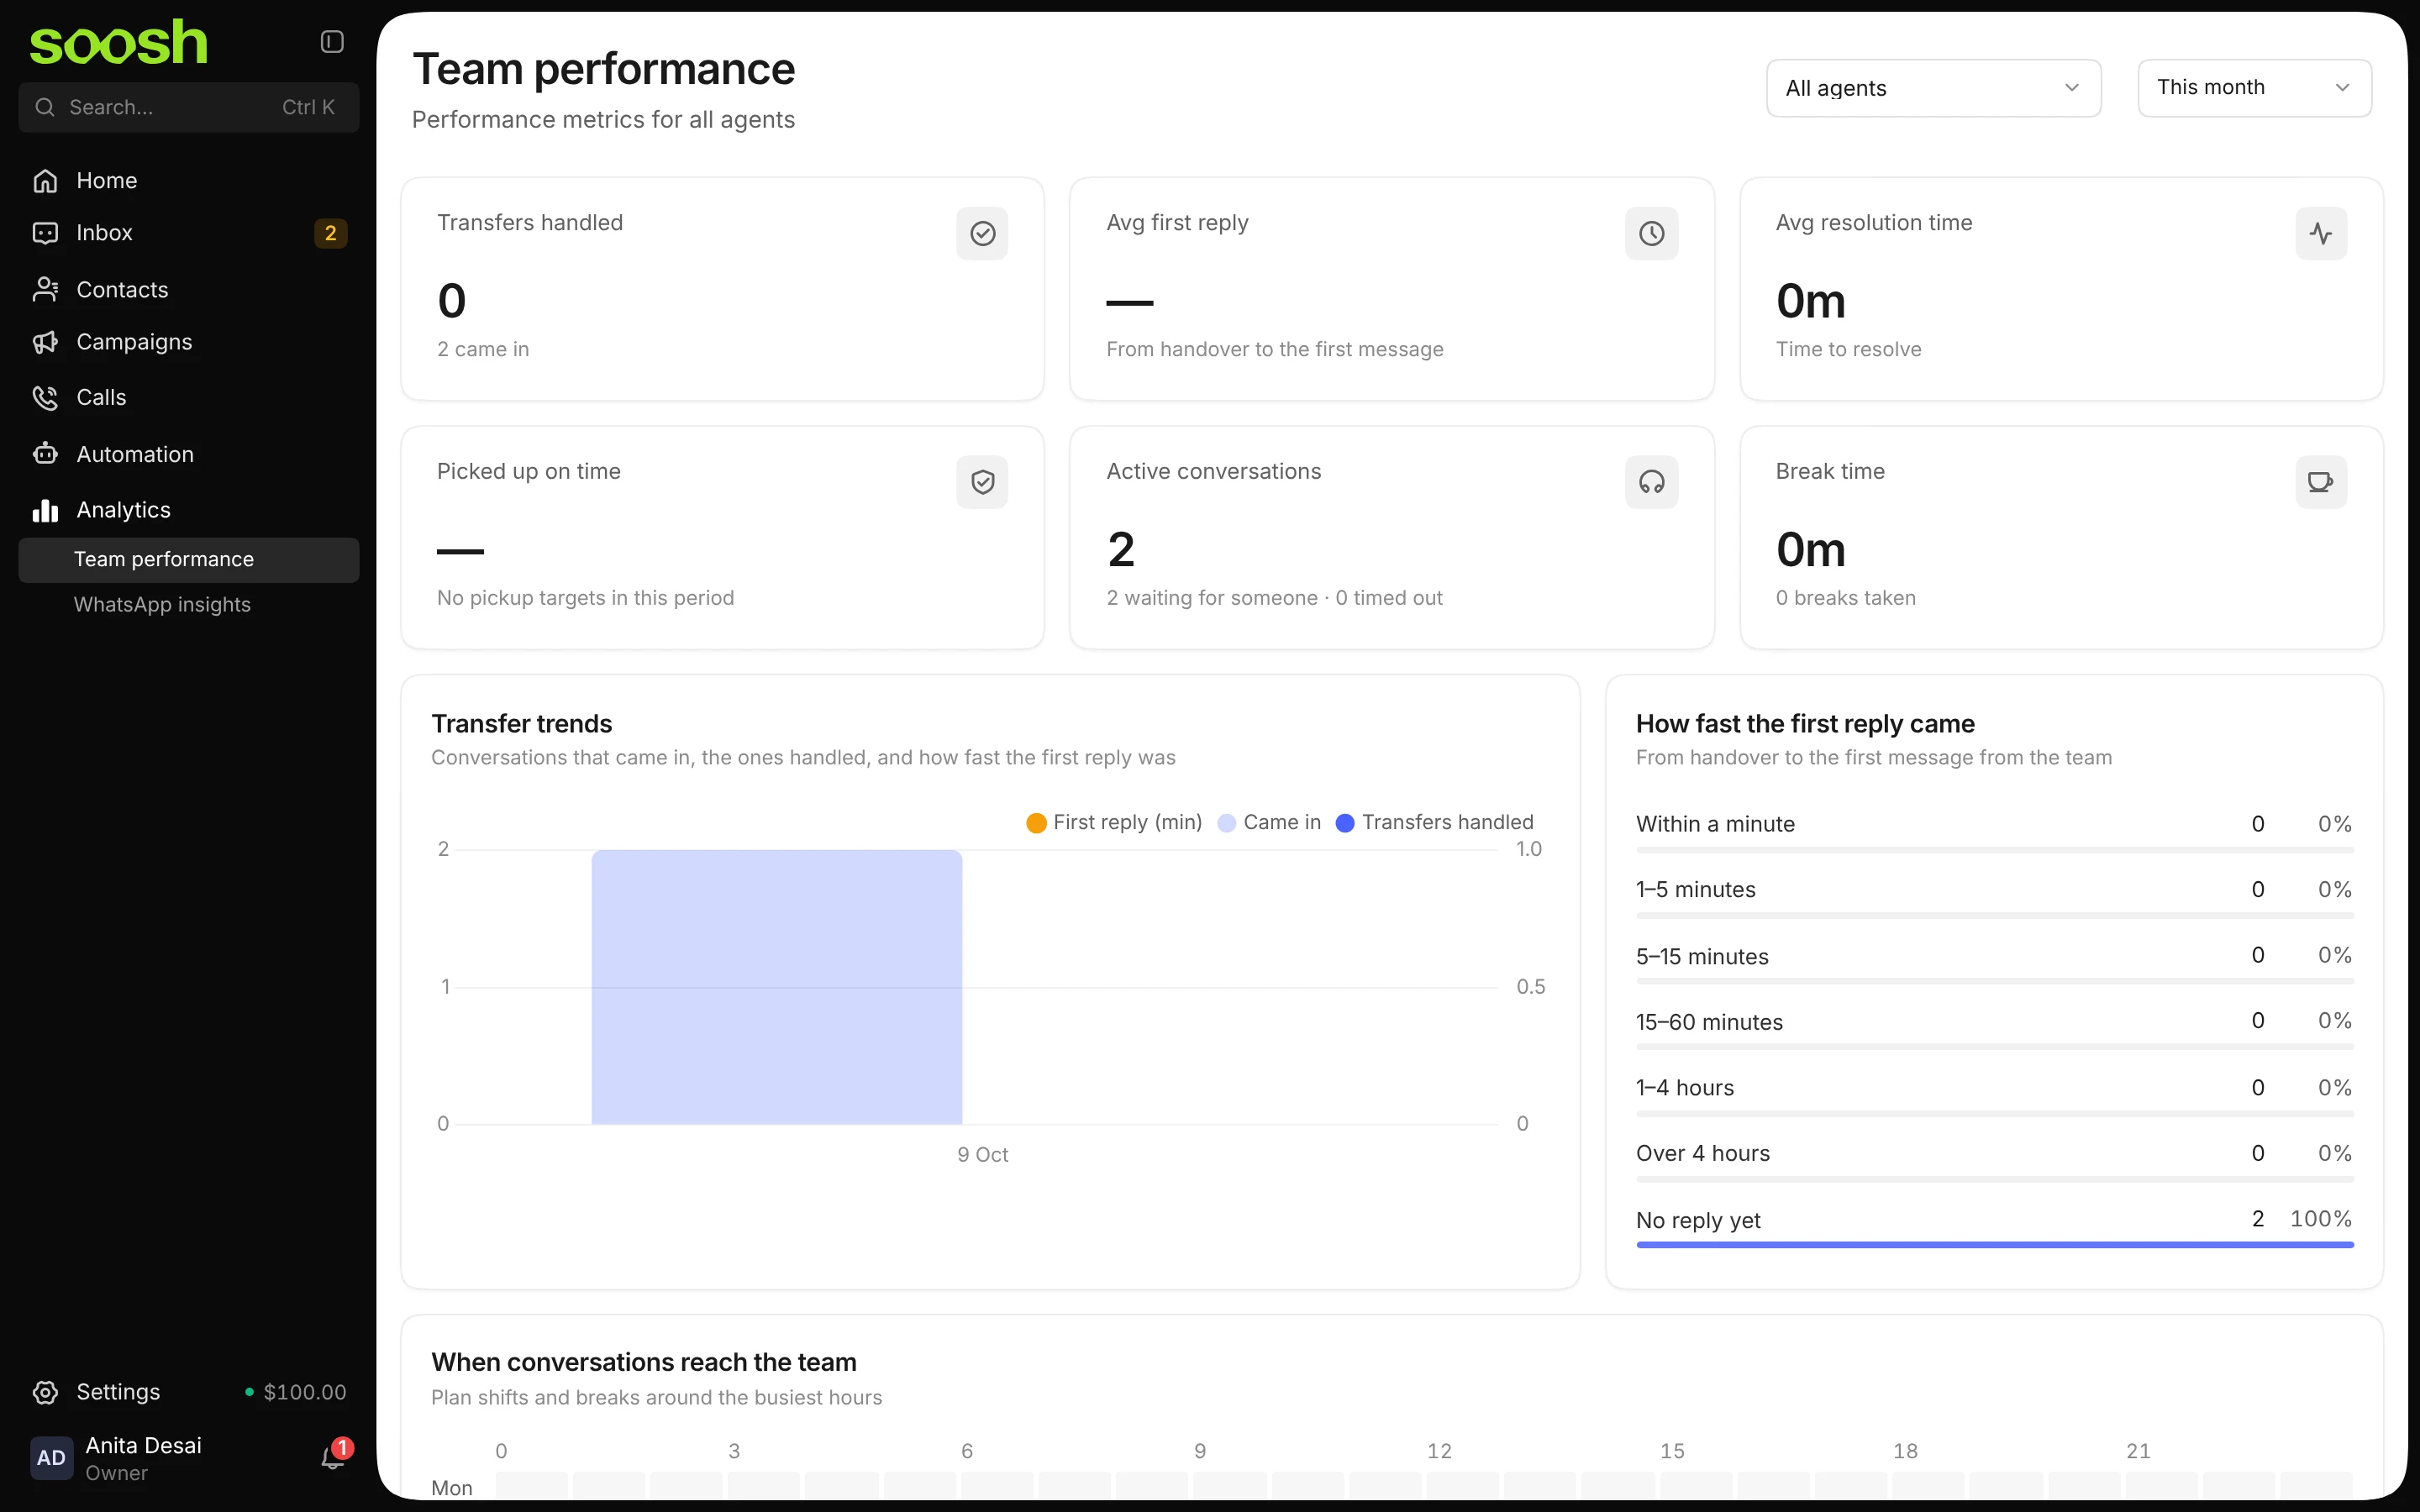This screenshot has height=1512, width=2420.
Task: Click the Automation robot icon
Action: pos(45,454)
